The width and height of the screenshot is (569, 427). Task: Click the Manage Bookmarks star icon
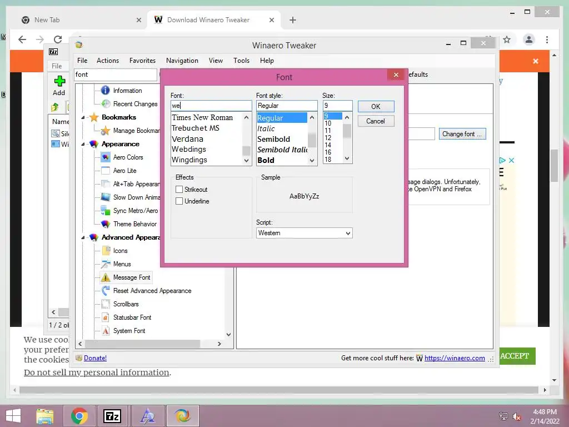coord(105,130)
